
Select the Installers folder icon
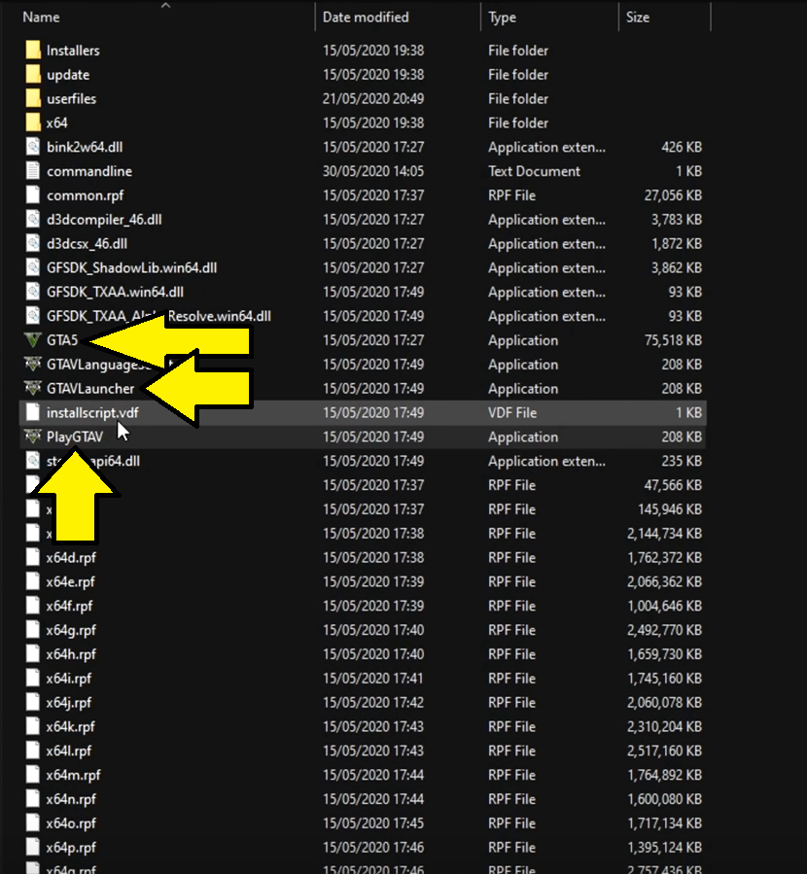click(x=33, y=51)
